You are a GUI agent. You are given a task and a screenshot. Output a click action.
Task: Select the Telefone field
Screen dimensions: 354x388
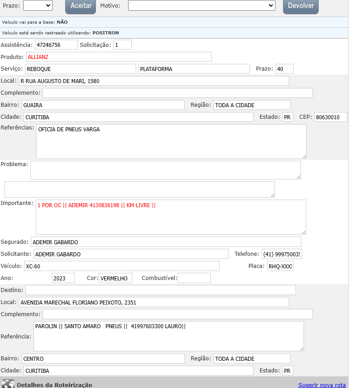point(281,254)
